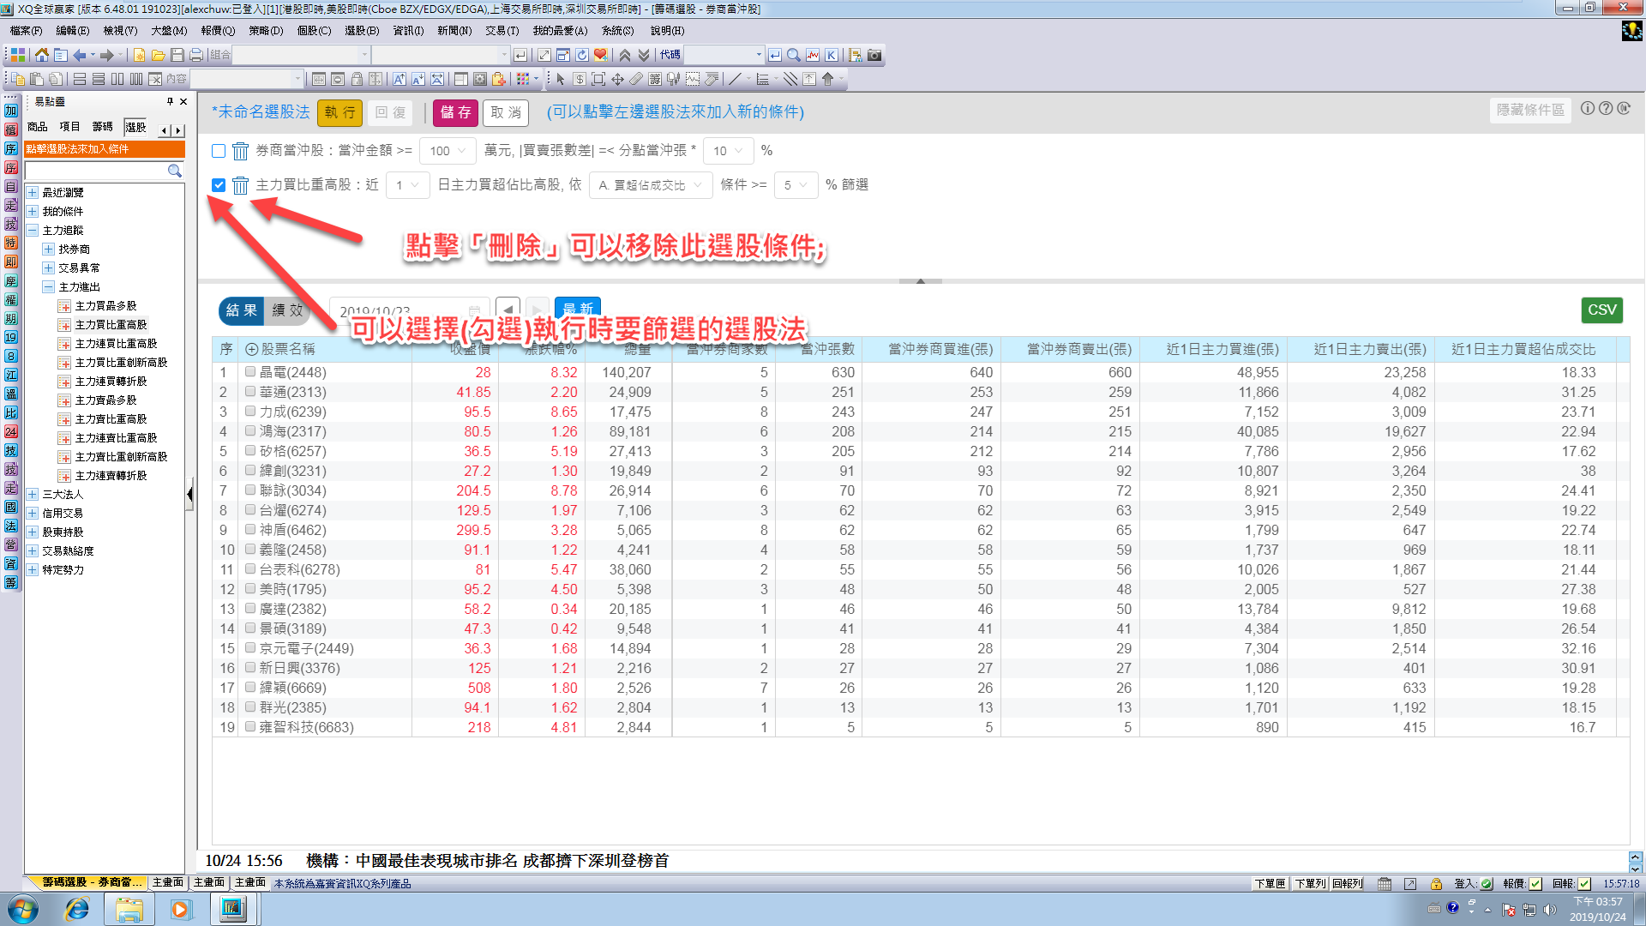This screenshot has width=1646, height=926.
Task: Open the 當沖金額 100 dropdown
Action: [448, 151]
